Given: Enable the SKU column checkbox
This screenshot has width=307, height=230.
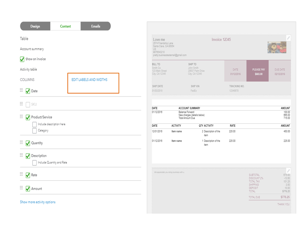Looking at the screenshot, I should coord(28,105).
